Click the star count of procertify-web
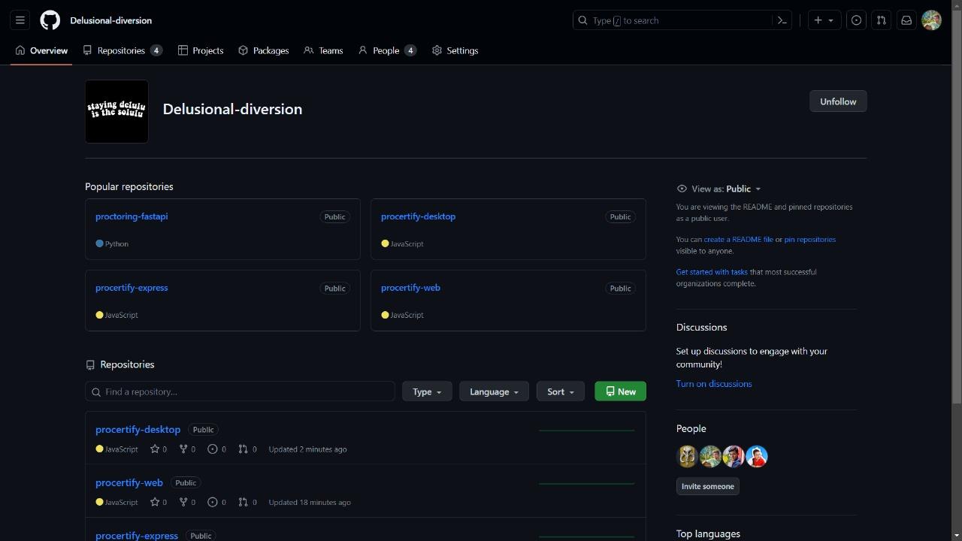Image resolution: width=962 pixels, height=541 pixels. click(x=159, y=503)
